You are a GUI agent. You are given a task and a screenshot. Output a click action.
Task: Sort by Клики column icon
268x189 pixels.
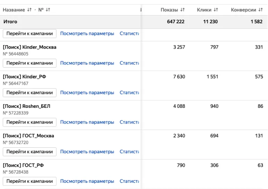point(216,10)
